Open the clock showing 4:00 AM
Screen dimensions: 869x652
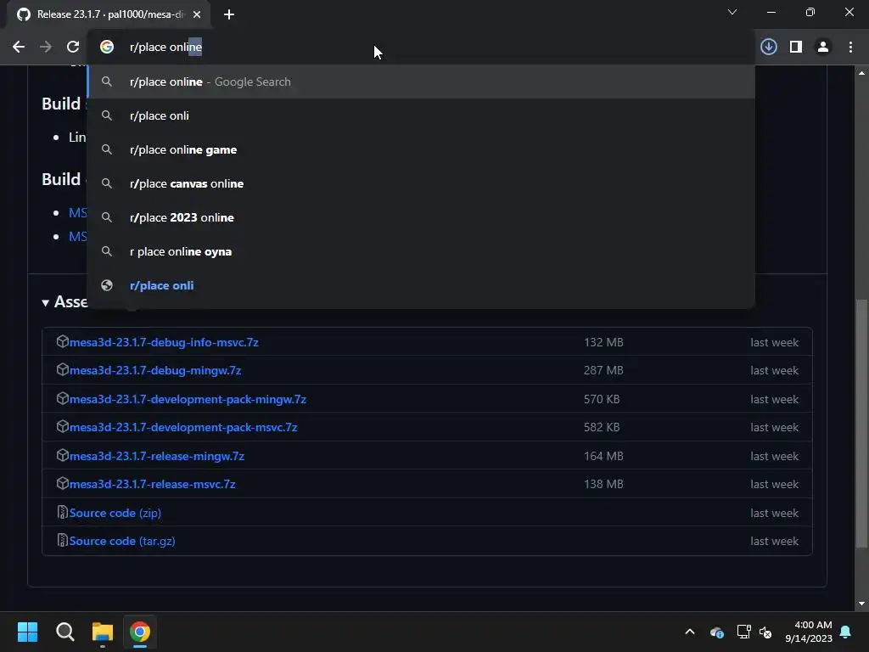pos(809,632)
